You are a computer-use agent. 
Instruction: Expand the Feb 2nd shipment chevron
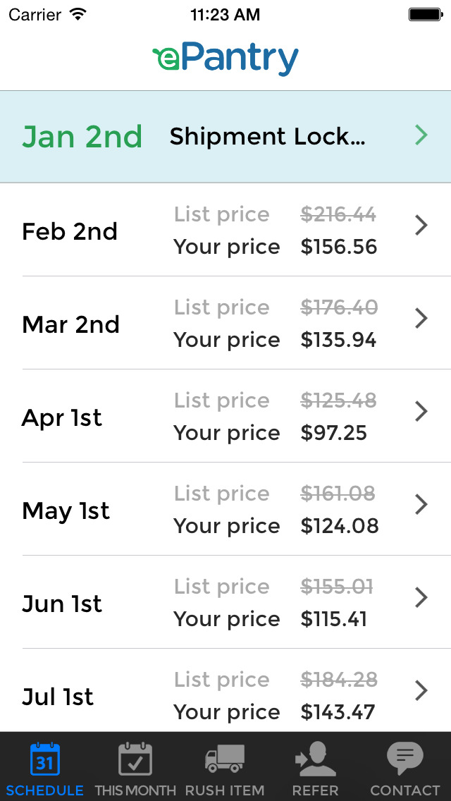[421, 226]
